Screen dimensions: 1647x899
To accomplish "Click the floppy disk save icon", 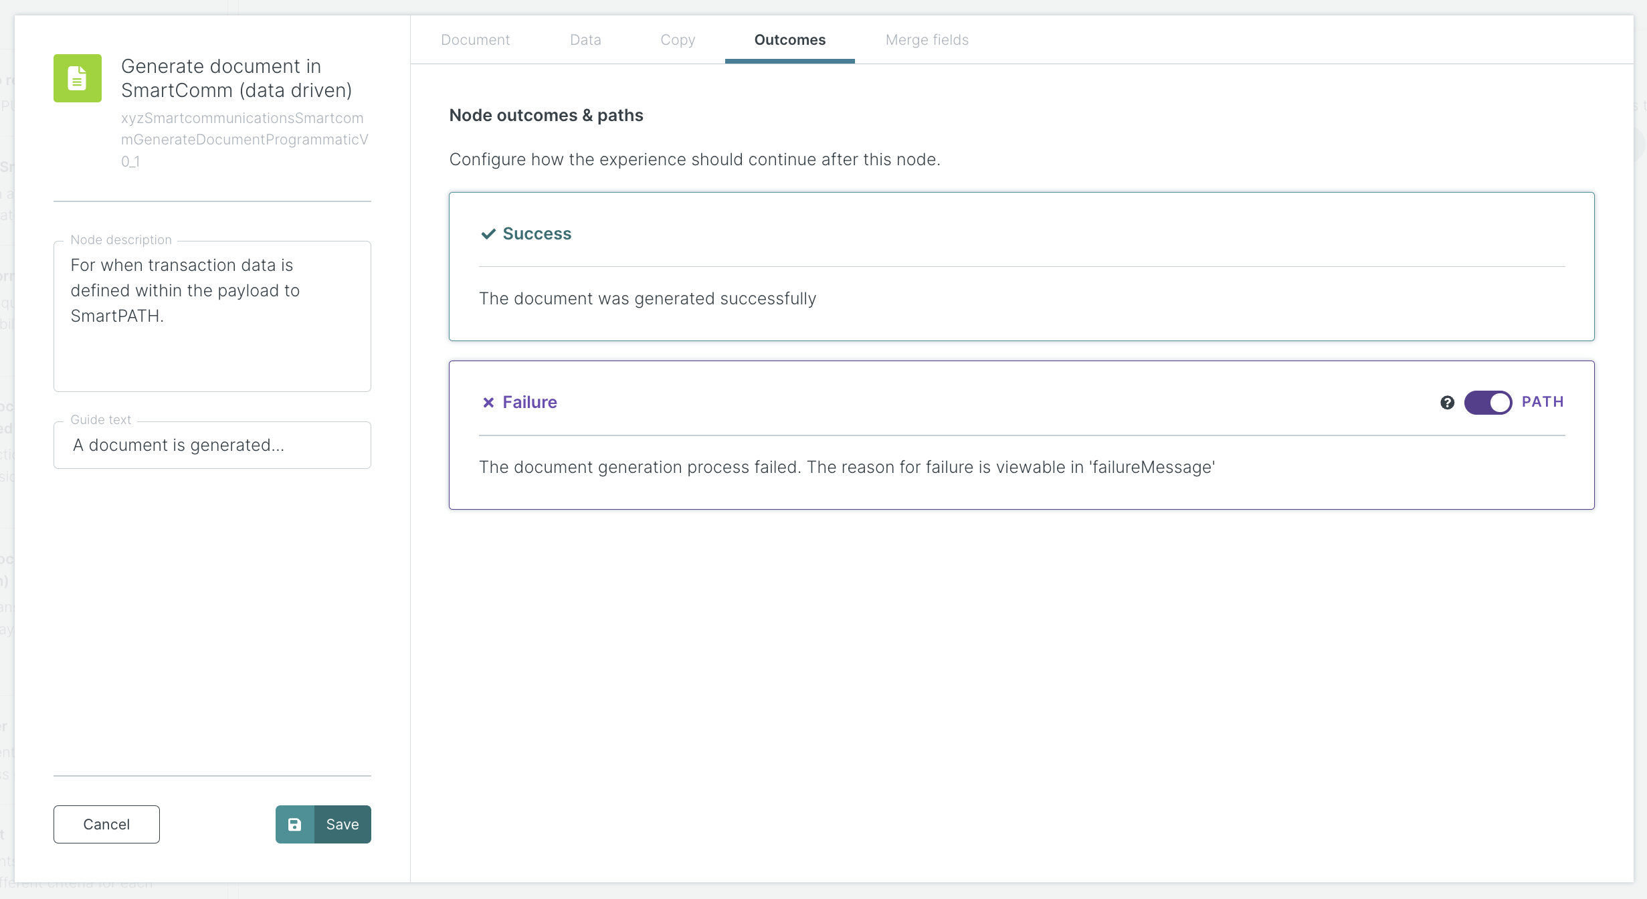I will [294, 824].
